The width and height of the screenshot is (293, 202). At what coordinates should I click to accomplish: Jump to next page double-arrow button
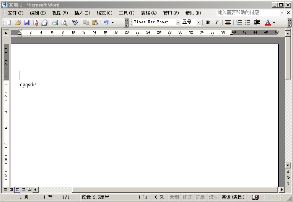tap(288, 184)
